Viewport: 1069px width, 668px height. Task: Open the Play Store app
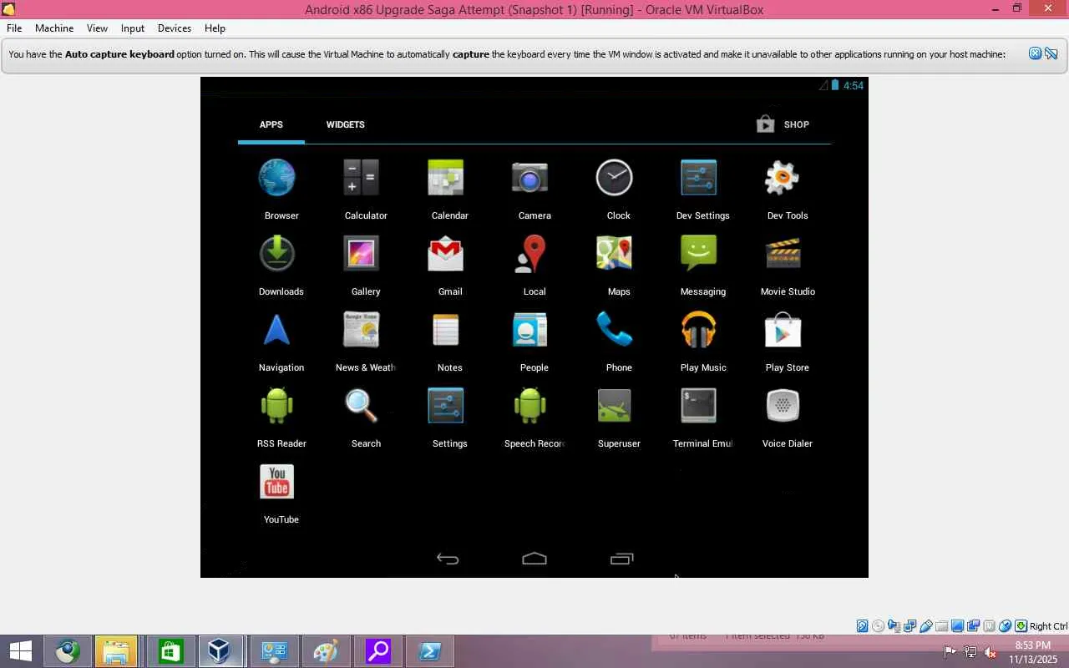point(783,331)
